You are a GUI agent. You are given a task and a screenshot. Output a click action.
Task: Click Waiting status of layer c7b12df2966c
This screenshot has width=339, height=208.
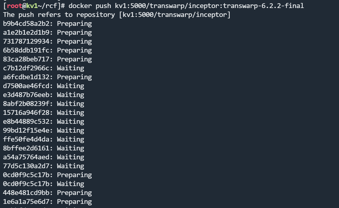pos(70,68)
